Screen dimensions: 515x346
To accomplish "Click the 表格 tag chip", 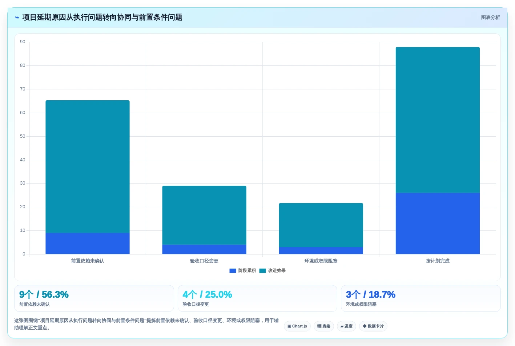I will [x=324, y=326].
